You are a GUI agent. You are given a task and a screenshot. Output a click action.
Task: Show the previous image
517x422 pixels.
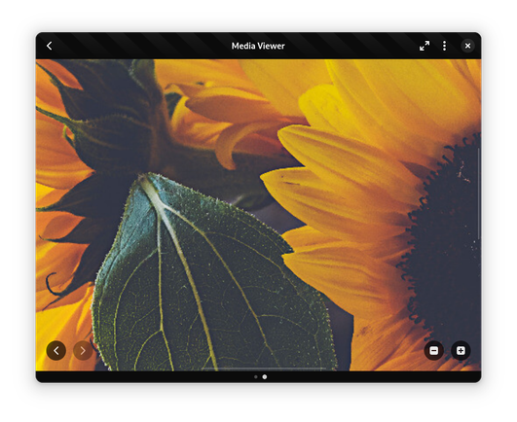pos(56,351)
